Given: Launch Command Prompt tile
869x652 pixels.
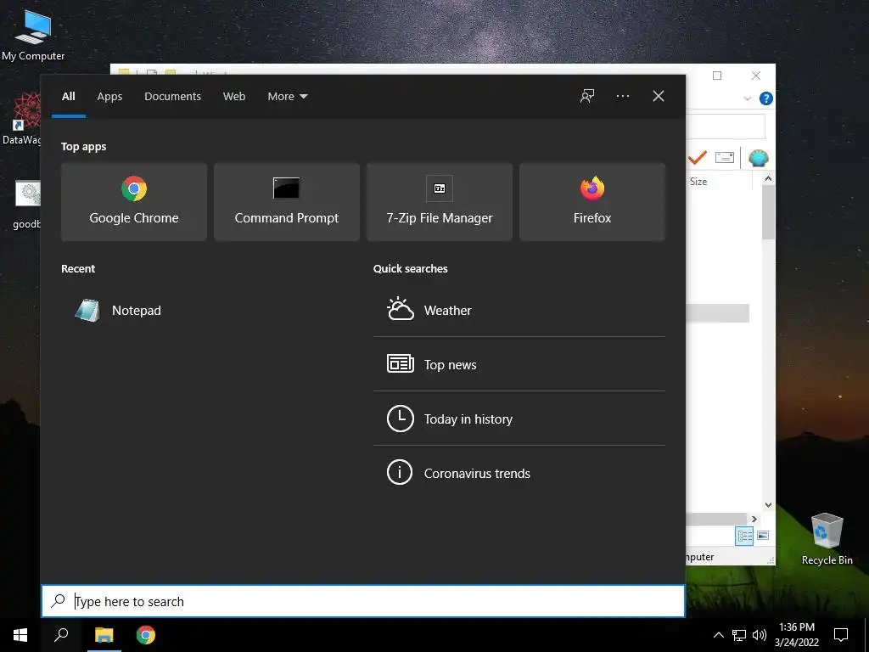Looking at the screenshot, I should tap(287, 202).
